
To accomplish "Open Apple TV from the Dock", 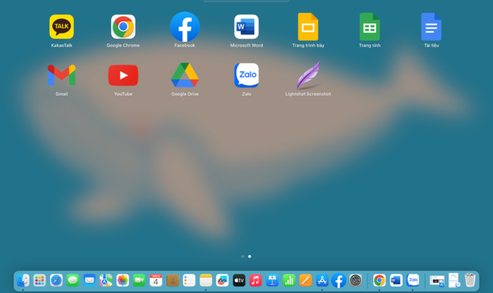I will click(239, 280).
